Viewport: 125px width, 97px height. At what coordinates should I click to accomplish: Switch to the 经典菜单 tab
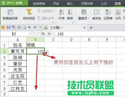[x=39, y=4]
